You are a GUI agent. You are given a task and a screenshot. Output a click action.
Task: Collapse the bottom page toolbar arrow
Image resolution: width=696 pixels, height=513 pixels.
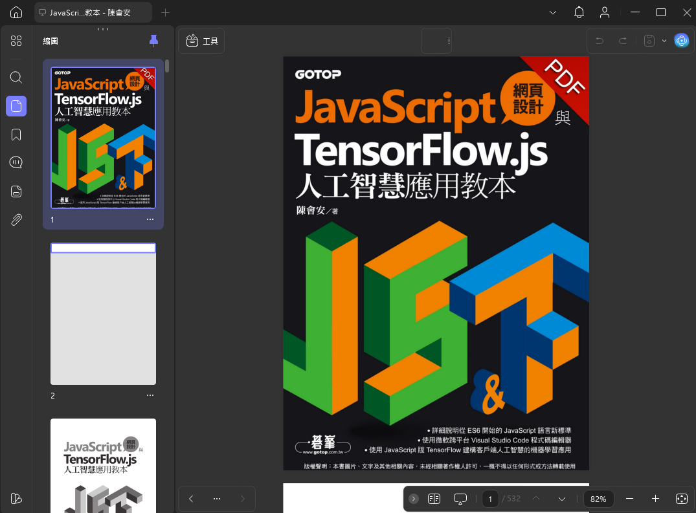point(413,499)
